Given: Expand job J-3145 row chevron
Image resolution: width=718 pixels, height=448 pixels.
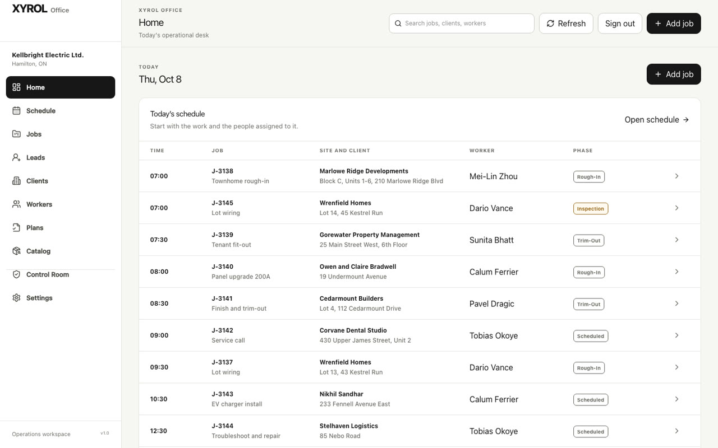Looking at the screenshot, I should point(676,208).
